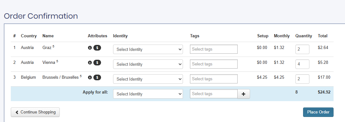Image resolution: width=345 pixels, height=122 pixels.
Task: Click the info icon in the Vienna row
Action: pyautogui.click(x=90, y=63)
